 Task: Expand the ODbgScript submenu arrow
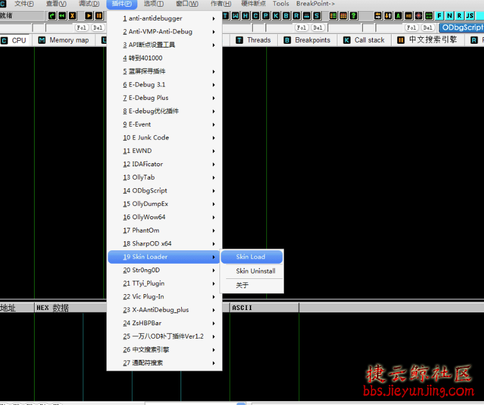pyautogui.click(x=213, y=191)
